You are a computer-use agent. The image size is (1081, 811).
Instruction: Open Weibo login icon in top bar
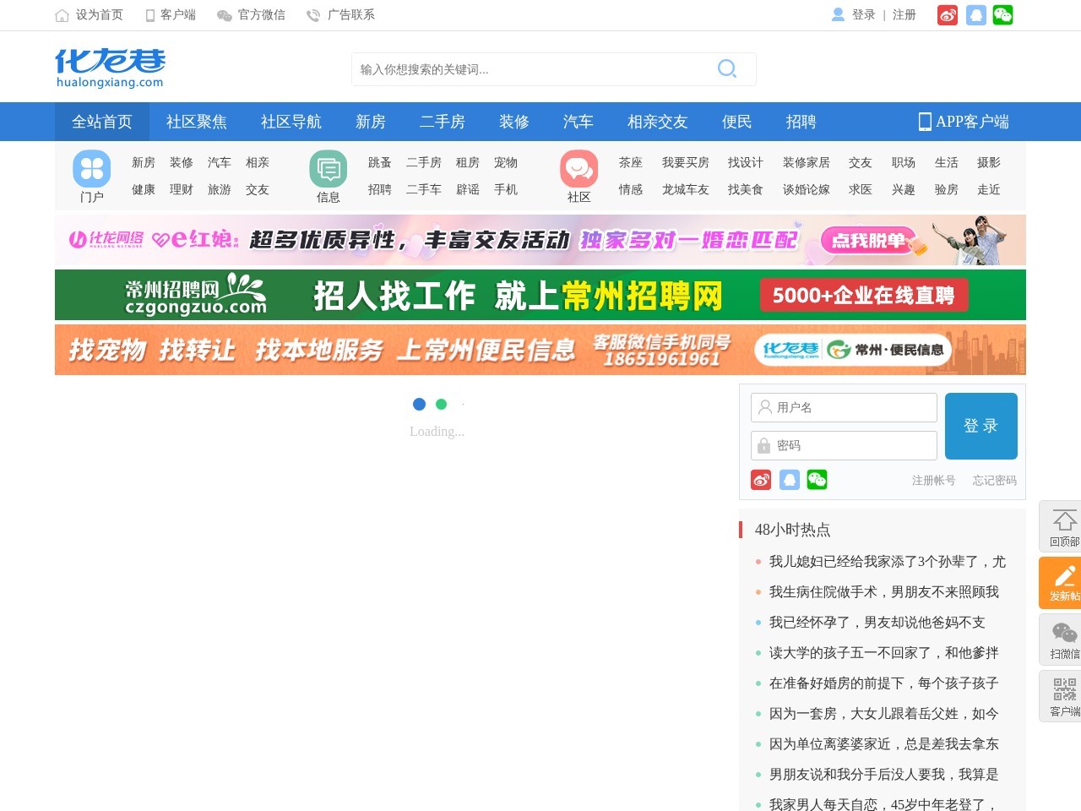pos(948,15)
